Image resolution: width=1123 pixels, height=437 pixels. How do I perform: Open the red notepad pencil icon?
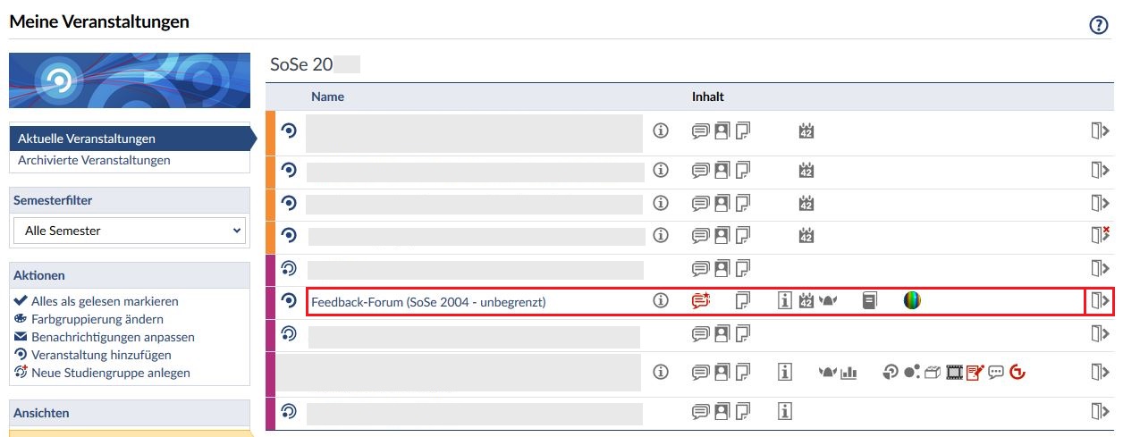pyautogui.click(x=975, y=372)
